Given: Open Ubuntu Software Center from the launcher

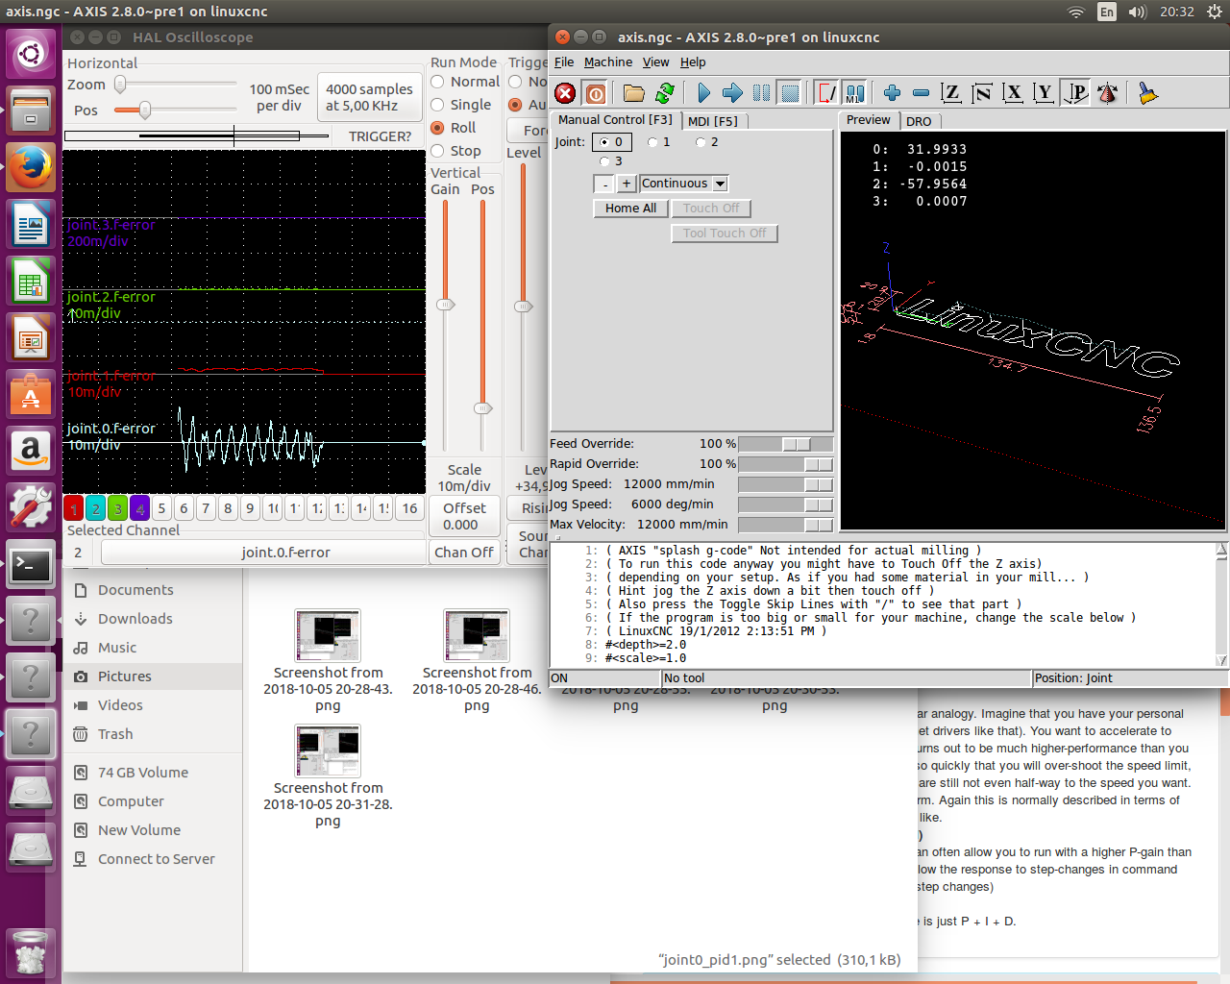Looking at the screenshot, I should click(x=31, y=393).
